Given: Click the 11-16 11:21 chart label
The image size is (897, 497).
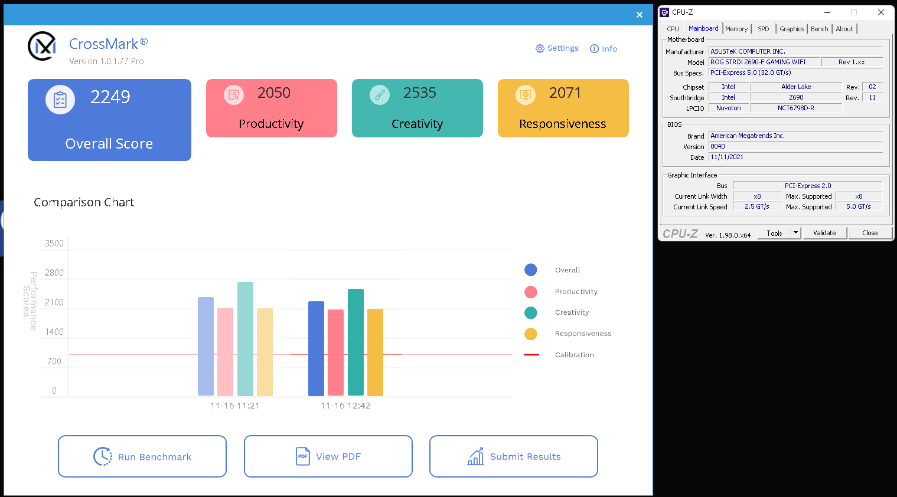Looking at the screenshot, I should click(235, 406).
